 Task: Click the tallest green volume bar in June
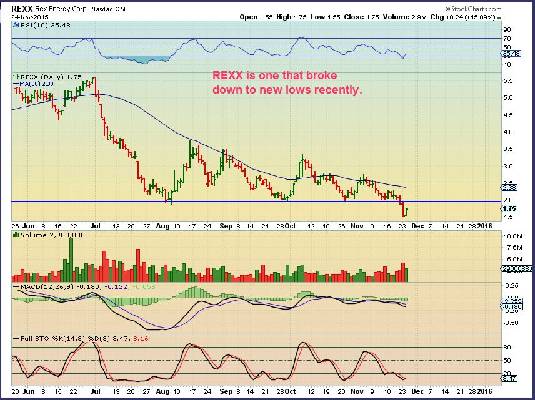click(71, 260)
